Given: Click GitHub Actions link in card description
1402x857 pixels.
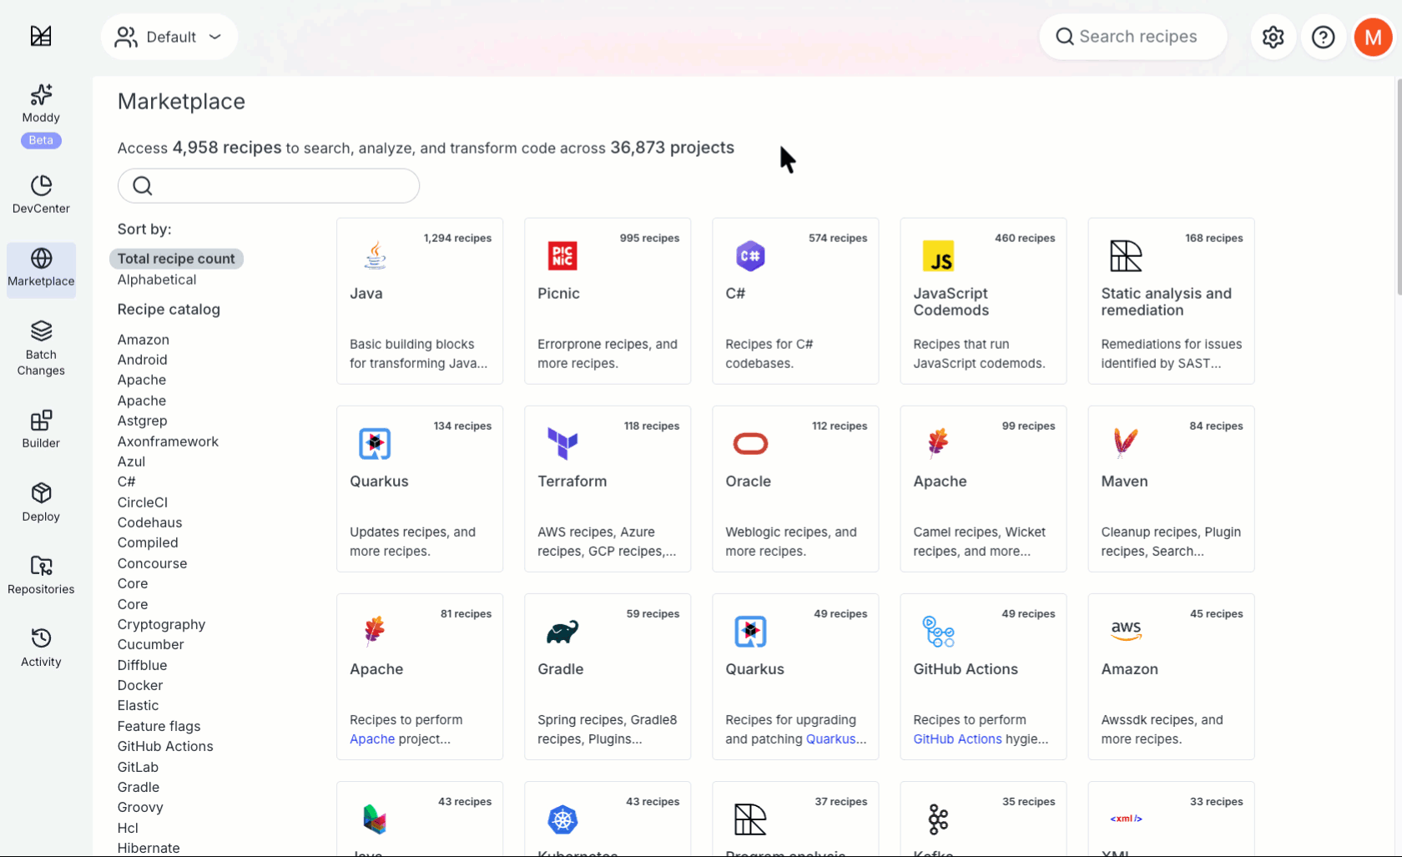Looking at the screenshot, I should click(957, 739).
